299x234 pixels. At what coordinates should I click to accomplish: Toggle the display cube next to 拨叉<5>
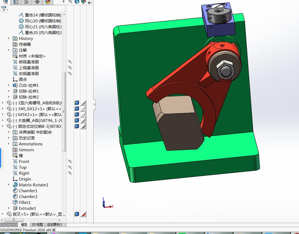click(x=77, y=214)
